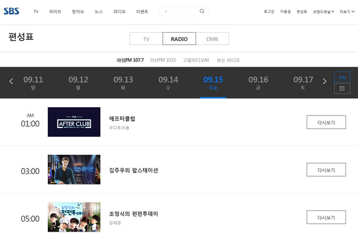This screenshot has height=234, width=358.
Task: Click the 01:00 time label
Action: (x=30, y=124)
